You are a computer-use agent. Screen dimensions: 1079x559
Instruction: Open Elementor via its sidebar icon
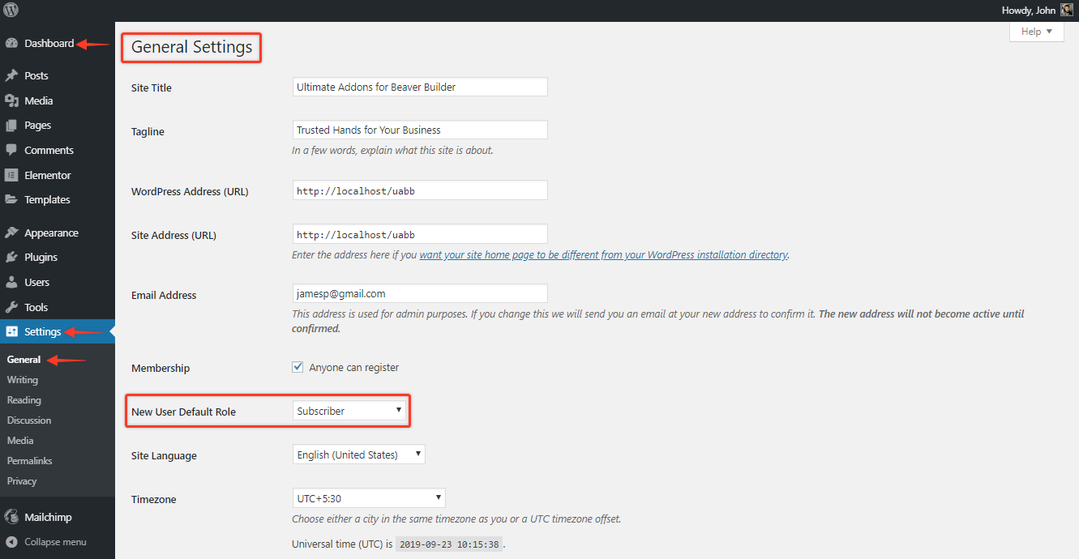point(11,175)
